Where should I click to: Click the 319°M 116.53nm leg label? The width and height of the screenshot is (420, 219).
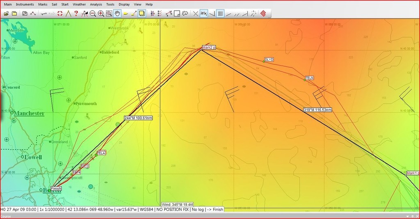coord(318,110)
